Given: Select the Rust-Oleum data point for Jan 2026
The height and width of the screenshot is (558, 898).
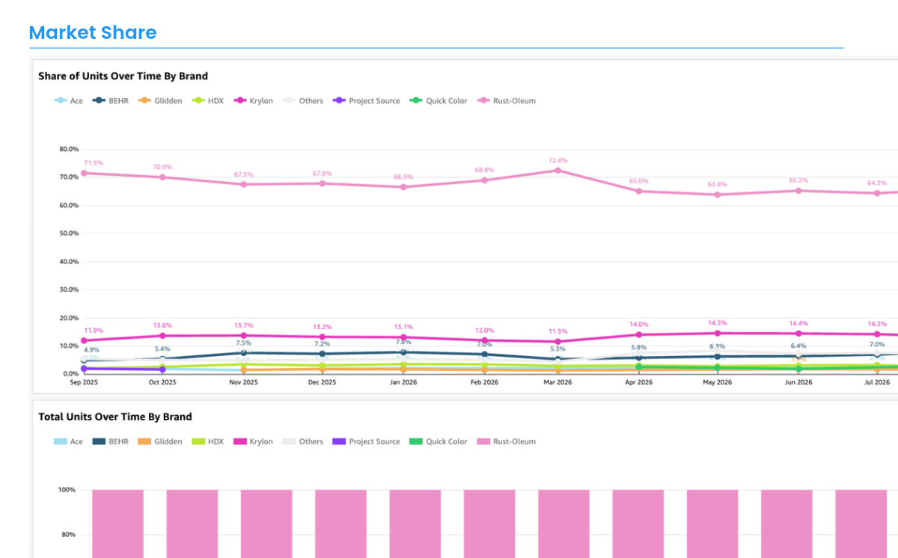Looking at the screenshot, I should click(x=403, y=187).
